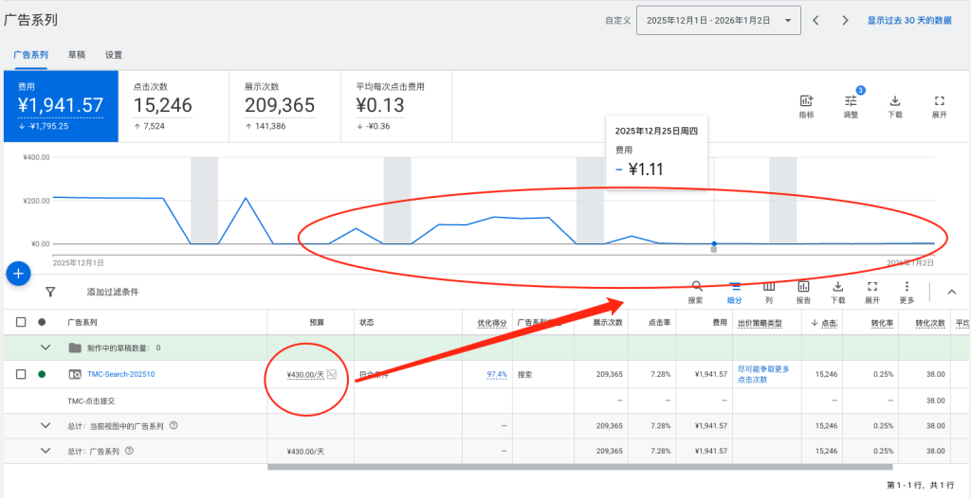Sort by the 展示次数 column header

tap(608, 322)
